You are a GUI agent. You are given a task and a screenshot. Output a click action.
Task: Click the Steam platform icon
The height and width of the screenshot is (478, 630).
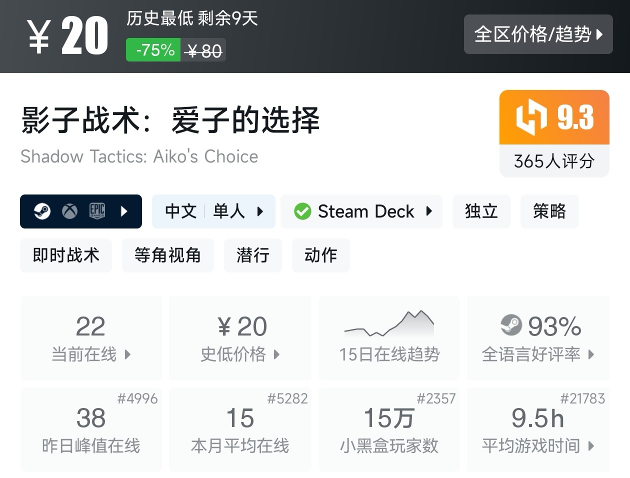pos(42,211)
